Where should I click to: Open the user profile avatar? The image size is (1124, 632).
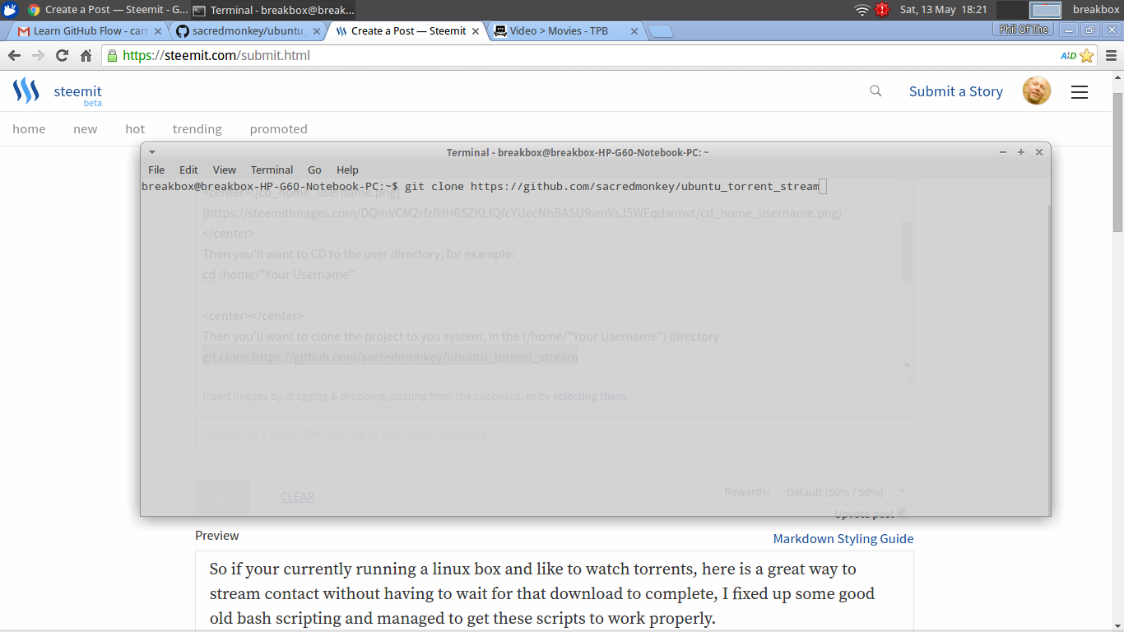point(1037,91)
